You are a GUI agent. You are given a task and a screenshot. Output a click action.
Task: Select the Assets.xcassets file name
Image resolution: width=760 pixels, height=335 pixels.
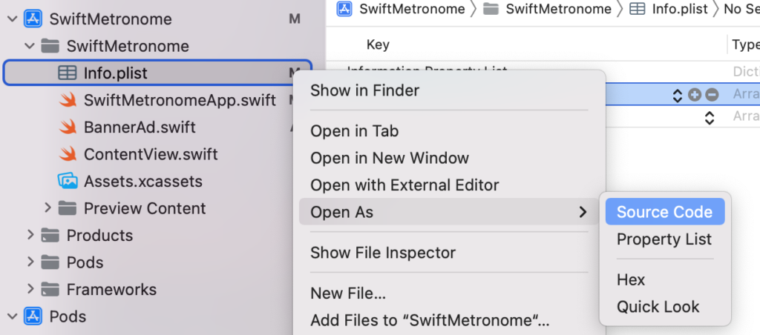(x=143, y=182)
